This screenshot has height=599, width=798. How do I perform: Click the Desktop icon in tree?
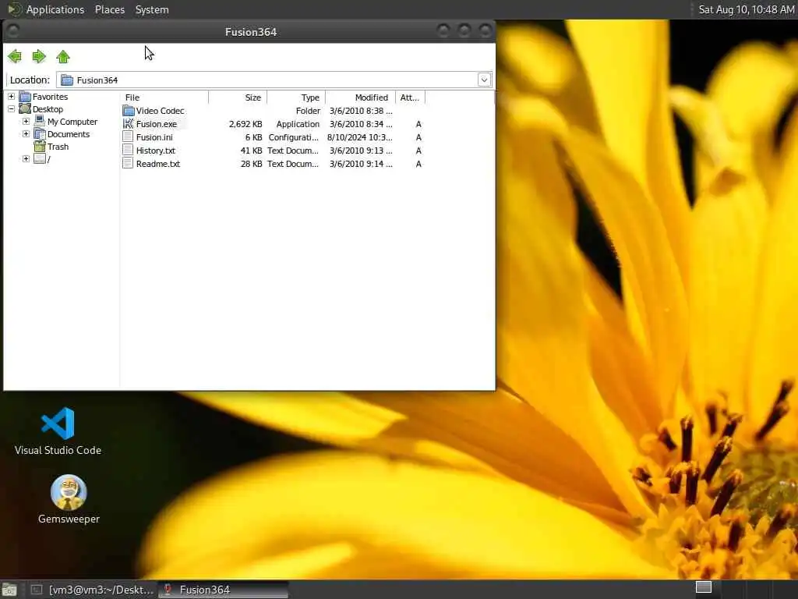25,108
